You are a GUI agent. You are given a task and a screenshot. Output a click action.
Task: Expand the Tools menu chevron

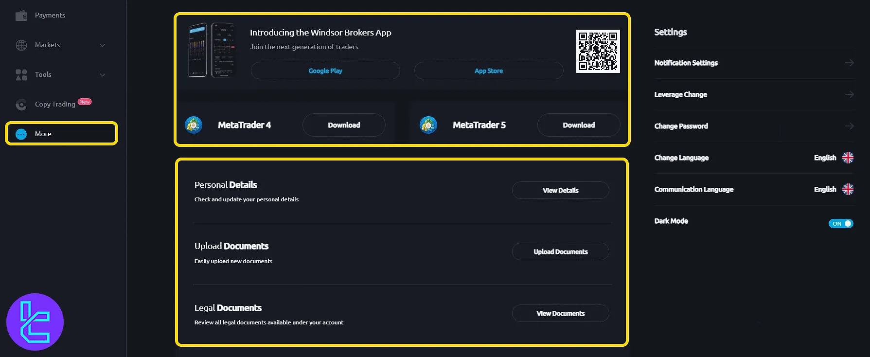coord(103,75)
